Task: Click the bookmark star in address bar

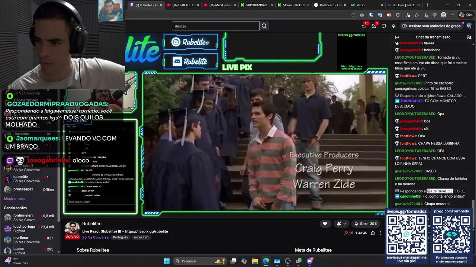Action: [353, 15]
